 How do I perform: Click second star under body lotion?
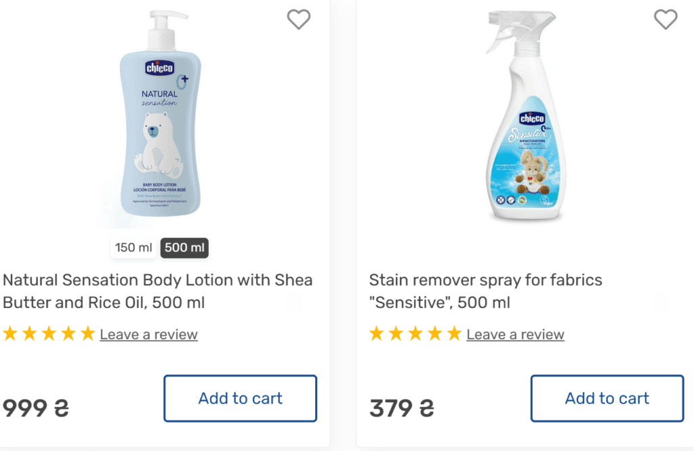29,333
